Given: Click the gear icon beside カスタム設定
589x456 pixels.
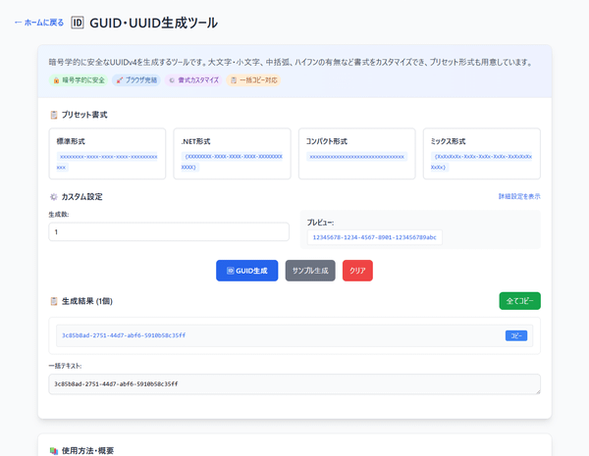Looking at the screenshot, I should pos(54,197).
